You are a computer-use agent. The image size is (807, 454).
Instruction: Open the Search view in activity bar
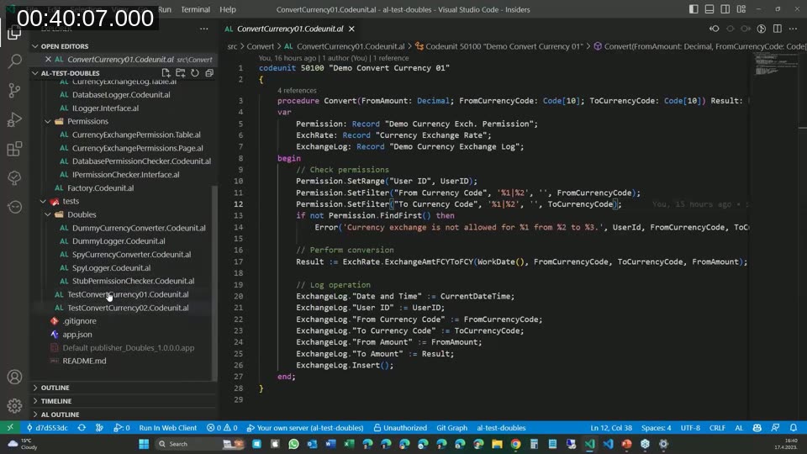[x=14, y=61]
